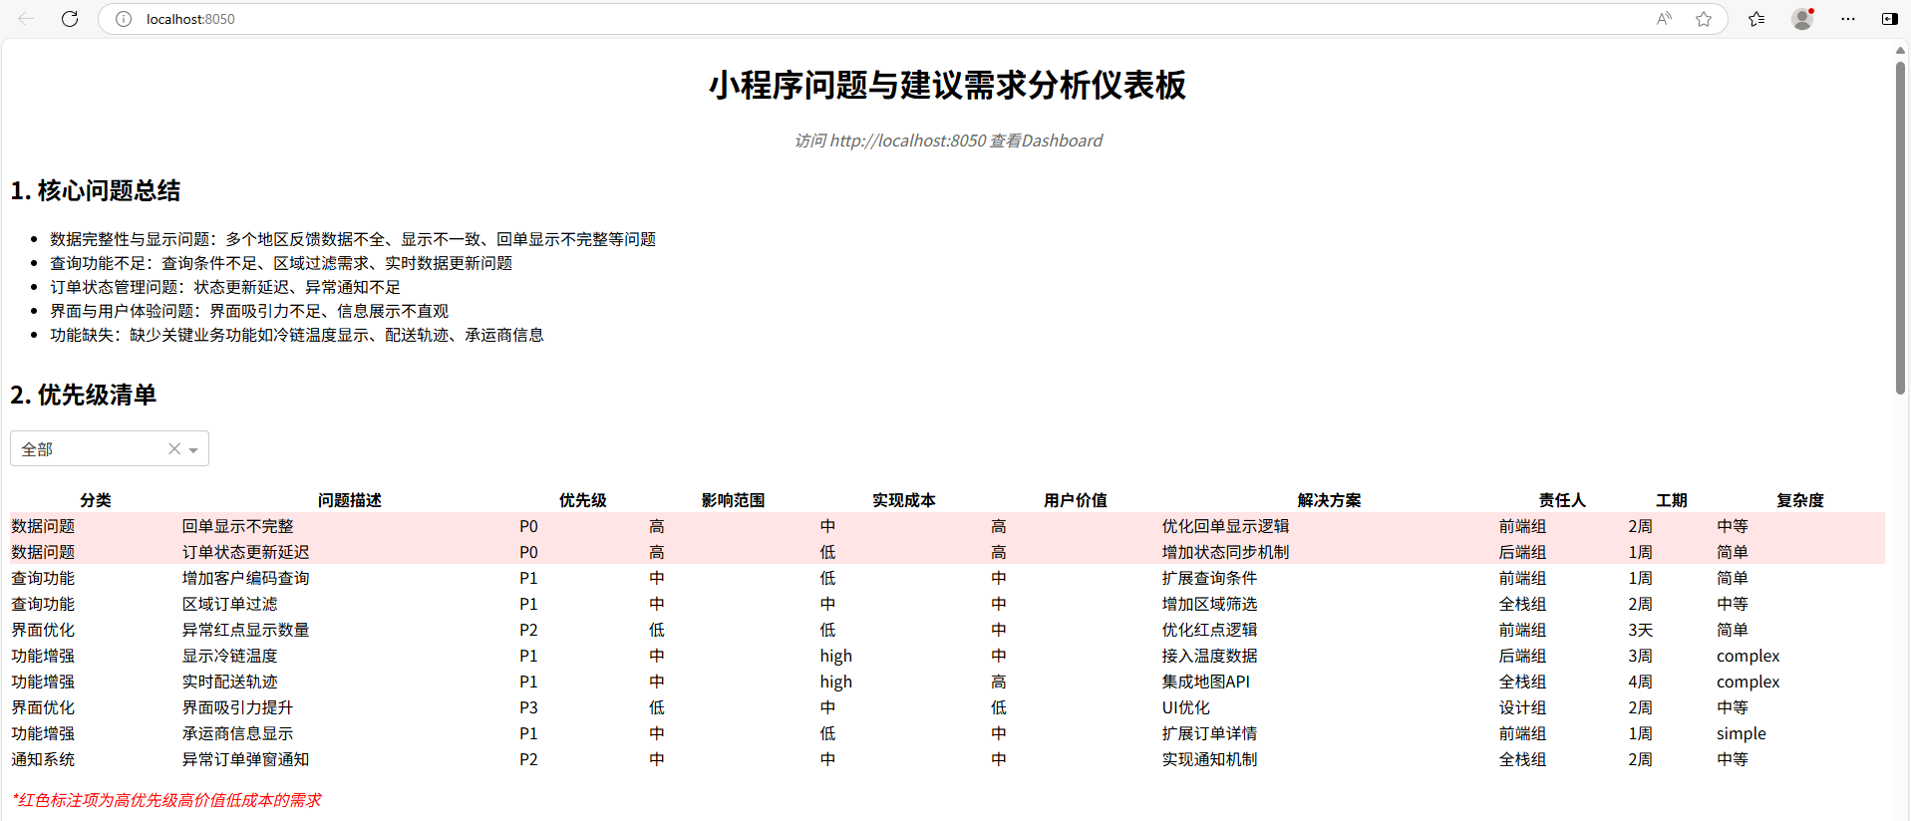This screenshot has width=1911, height=821.
Task: Click the 影响范围 column header
Action: click(x=734, y=500)
